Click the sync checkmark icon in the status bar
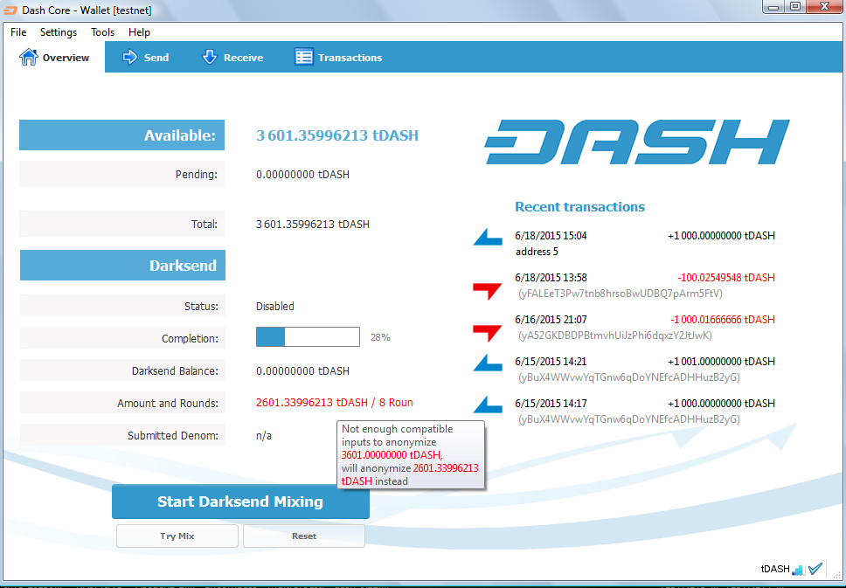 point(815,568)
